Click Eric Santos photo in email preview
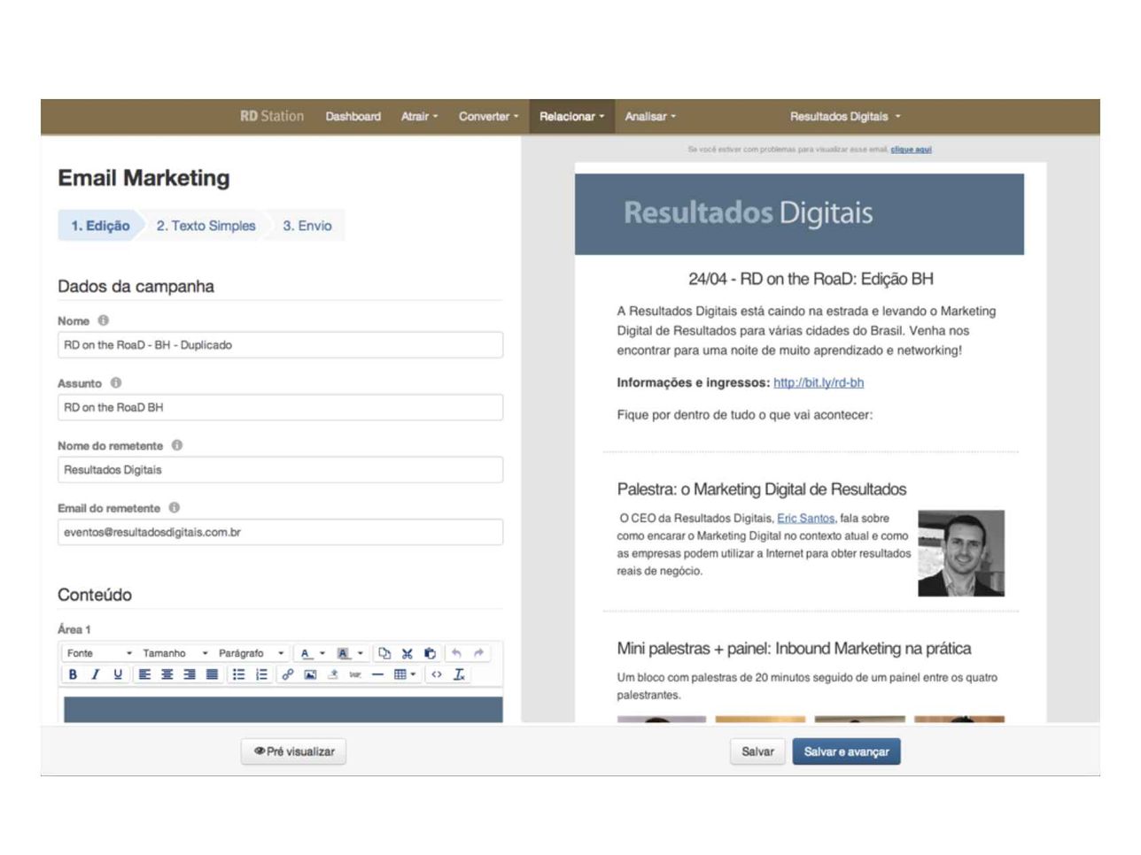 pyautogui.click(x=961, y=553)
